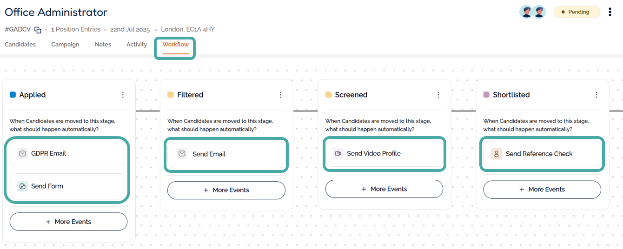Screen dimensions: 623x249
Task: Add More Events to the Screened stage
Action: [384, 189]
